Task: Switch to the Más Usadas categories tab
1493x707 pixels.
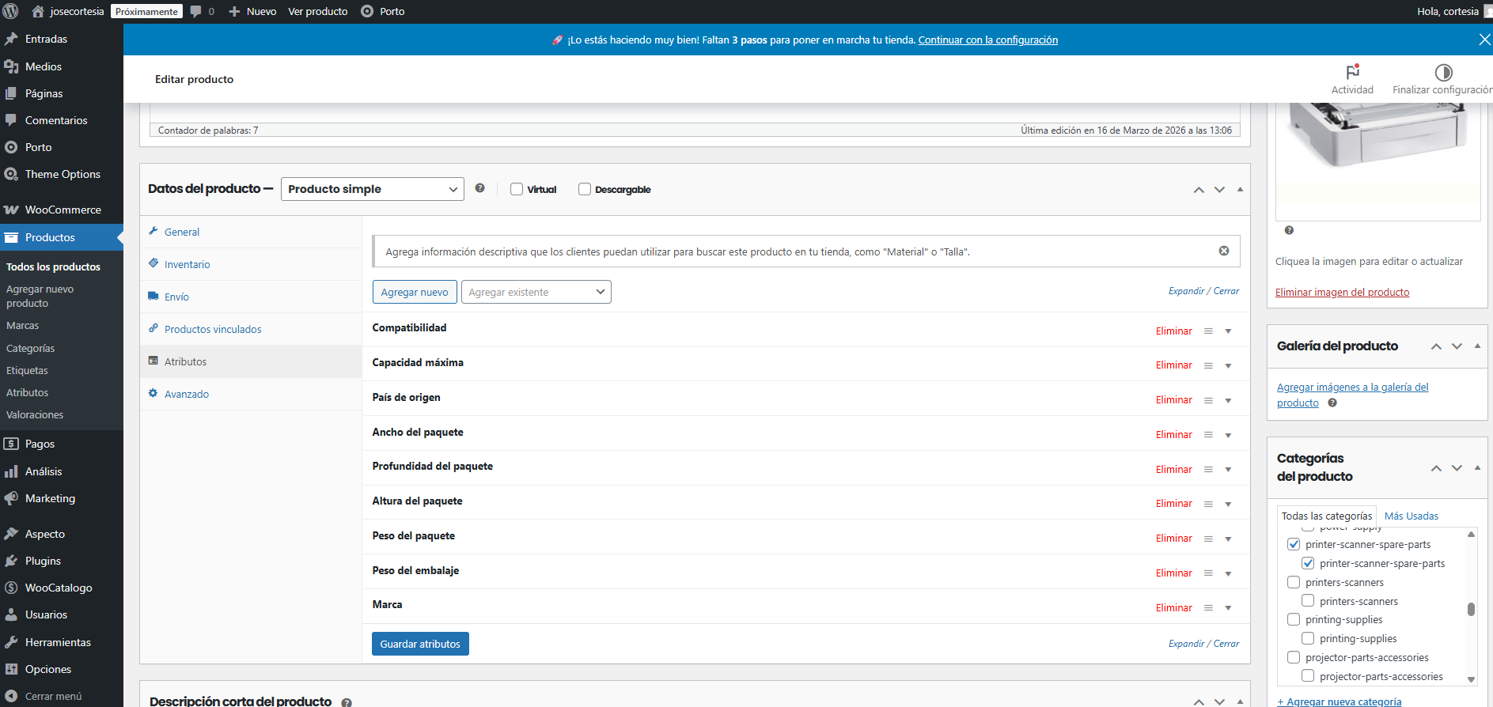Action: coord(1411,516)
